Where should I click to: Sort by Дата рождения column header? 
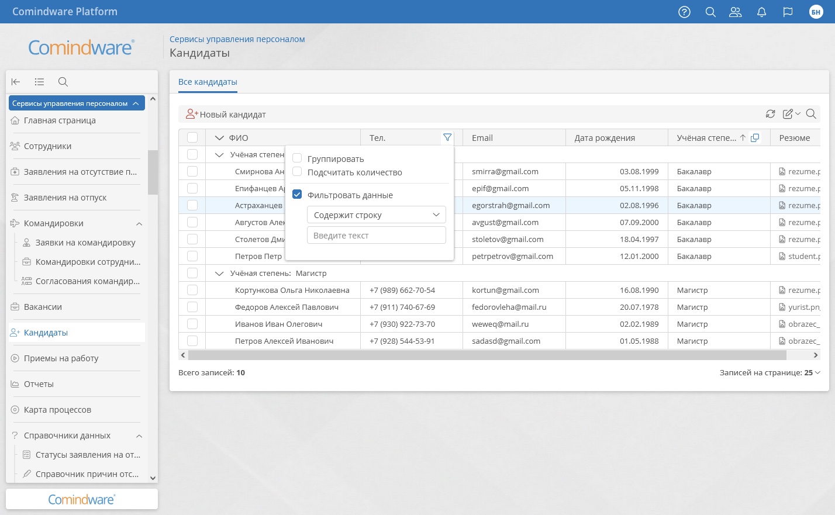click(x=605, y=138)
